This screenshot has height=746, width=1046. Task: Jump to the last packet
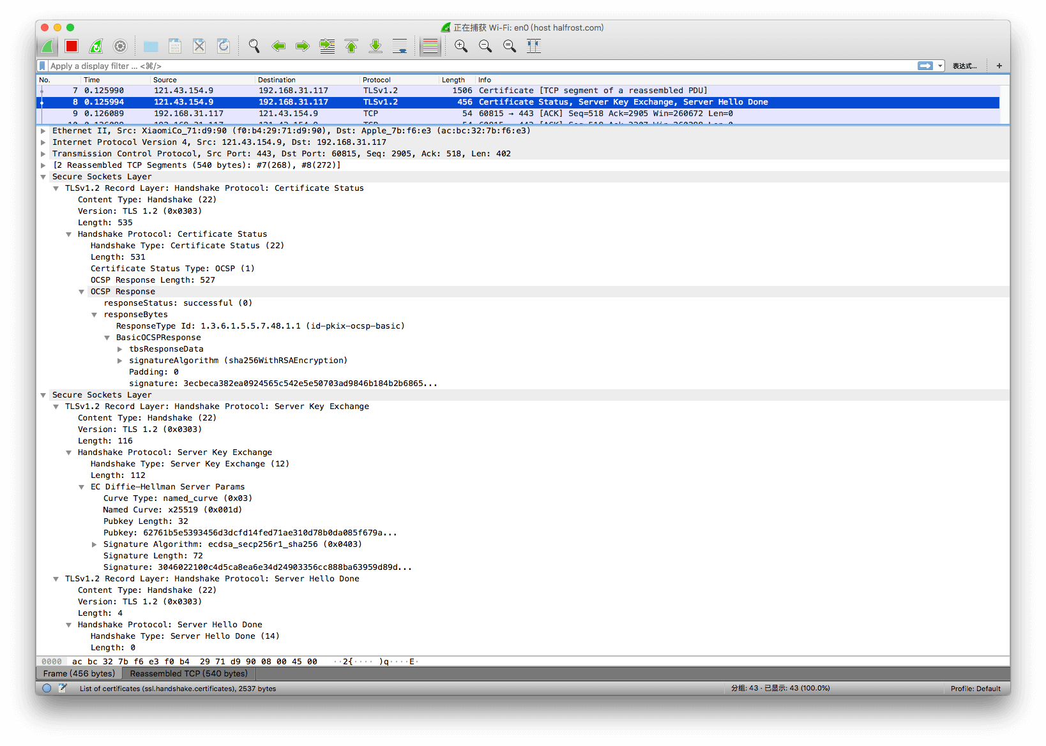pyautogui.click(x=375, y=46)
